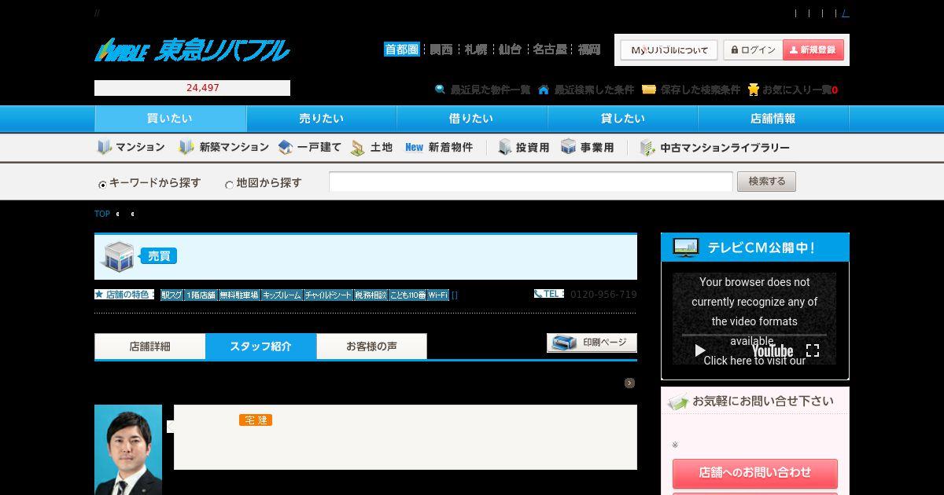Play the YouTube video
944x495 pixels.
tap(699, 350)
